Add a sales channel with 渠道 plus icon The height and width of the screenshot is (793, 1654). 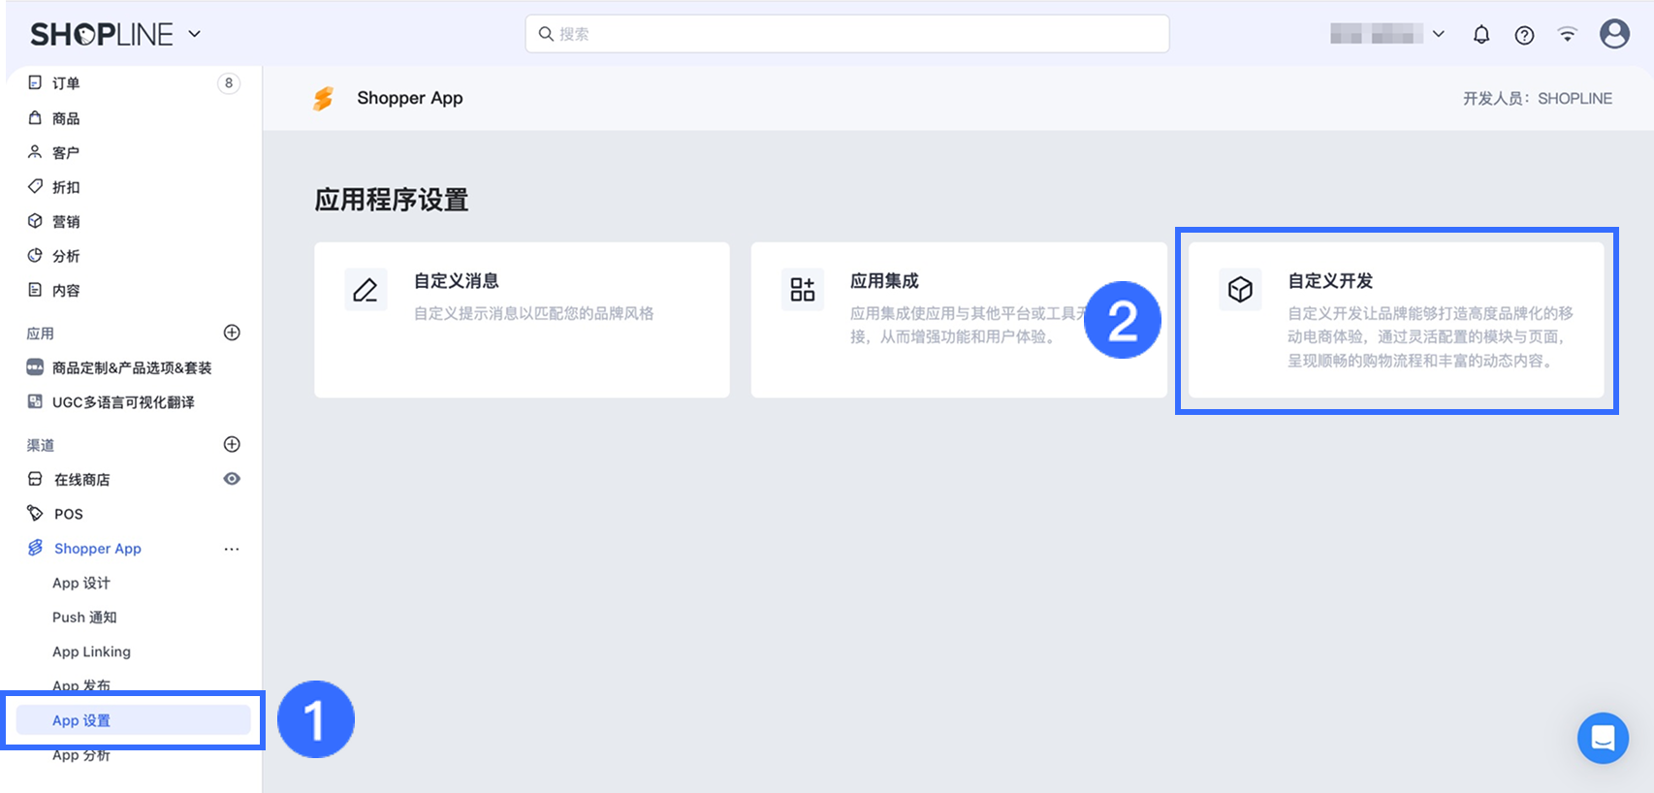tap(232, 444)
